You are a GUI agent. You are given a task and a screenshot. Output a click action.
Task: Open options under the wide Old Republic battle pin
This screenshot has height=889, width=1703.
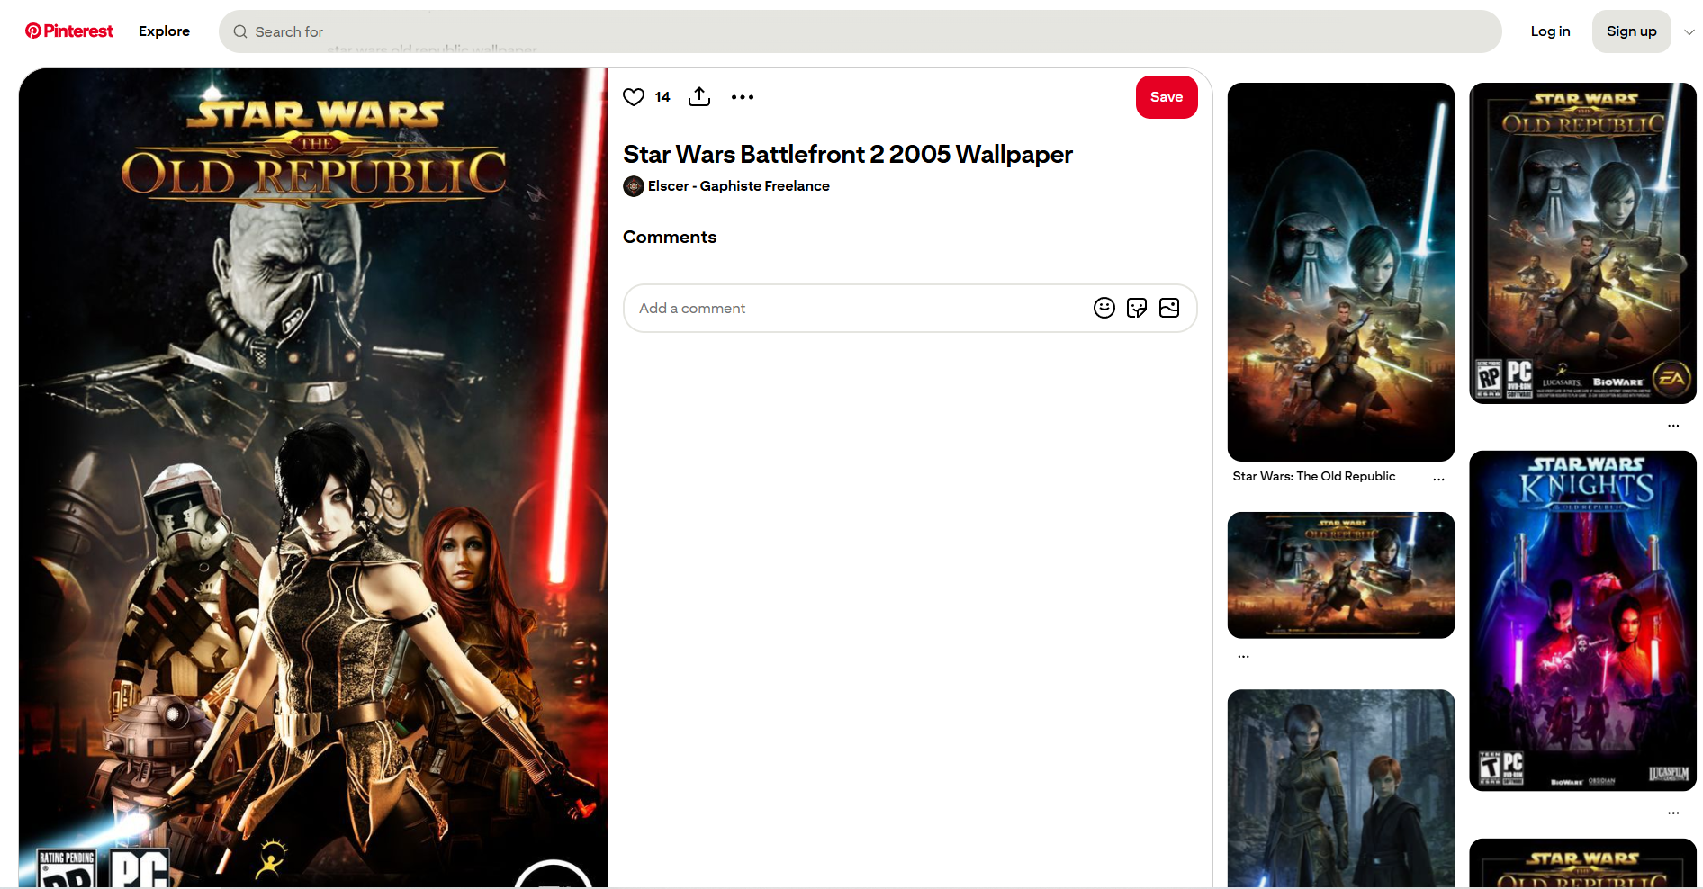(1244, 657)
